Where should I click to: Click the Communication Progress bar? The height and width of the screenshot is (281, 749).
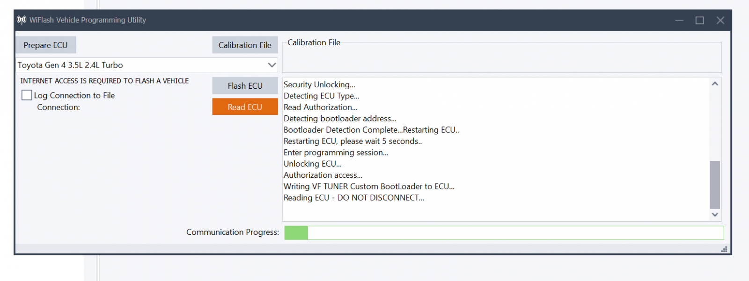(504, 233)
